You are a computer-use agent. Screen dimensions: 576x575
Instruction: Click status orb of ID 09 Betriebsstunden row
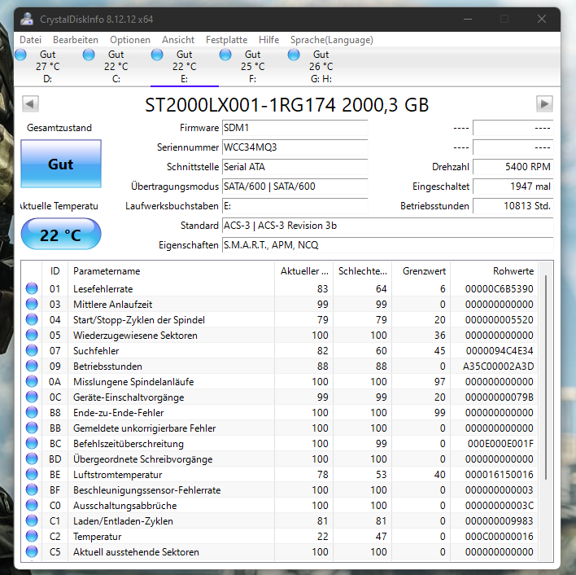tap(32, 366)
